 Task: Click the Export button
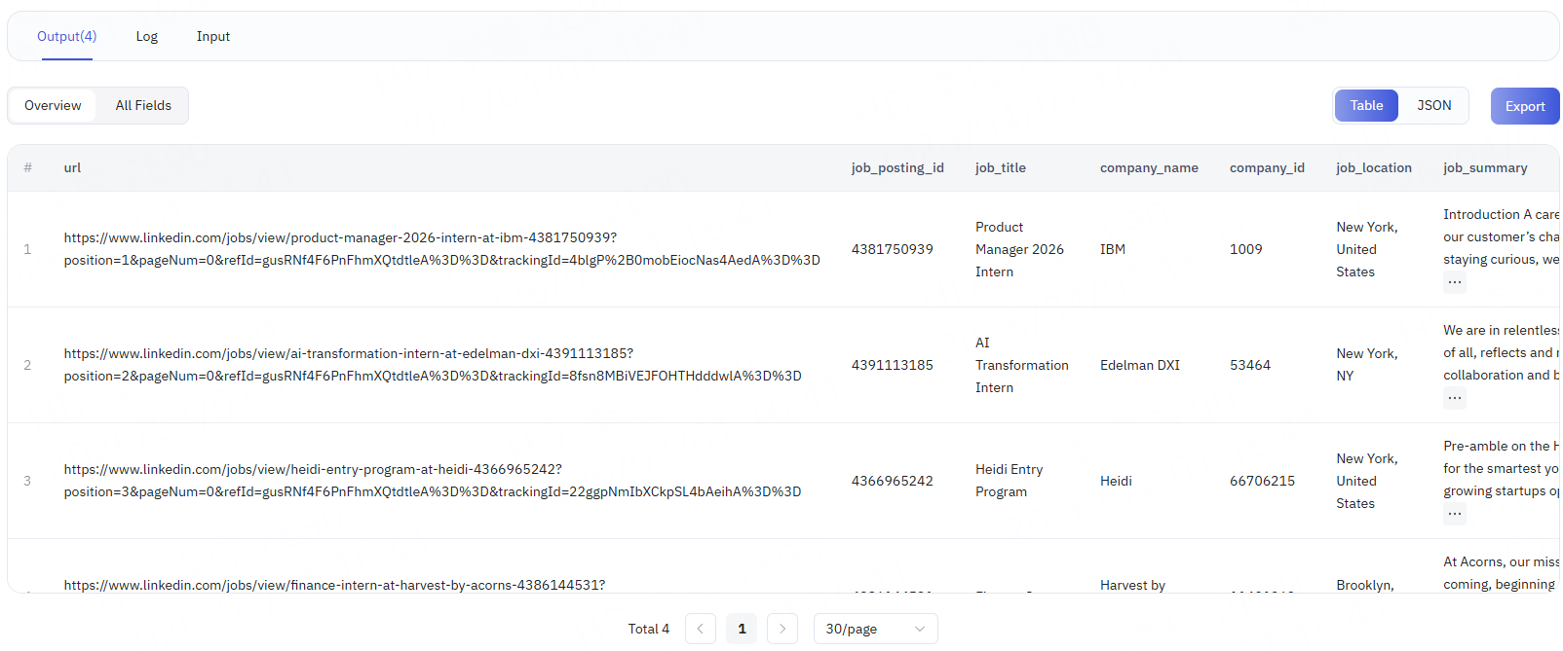coord(1524,106)
